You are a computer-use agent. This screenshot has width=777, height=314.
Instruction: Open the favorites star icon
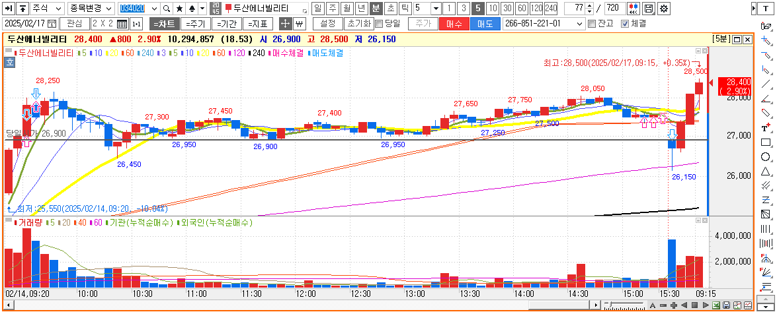[179, 9]
